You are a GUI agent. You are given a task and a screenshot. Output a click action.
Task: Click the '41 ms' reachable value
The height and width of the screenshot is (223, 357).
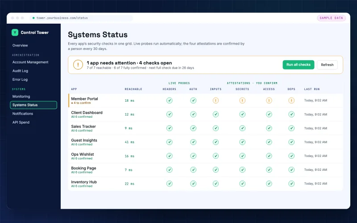tap(129, 142)
